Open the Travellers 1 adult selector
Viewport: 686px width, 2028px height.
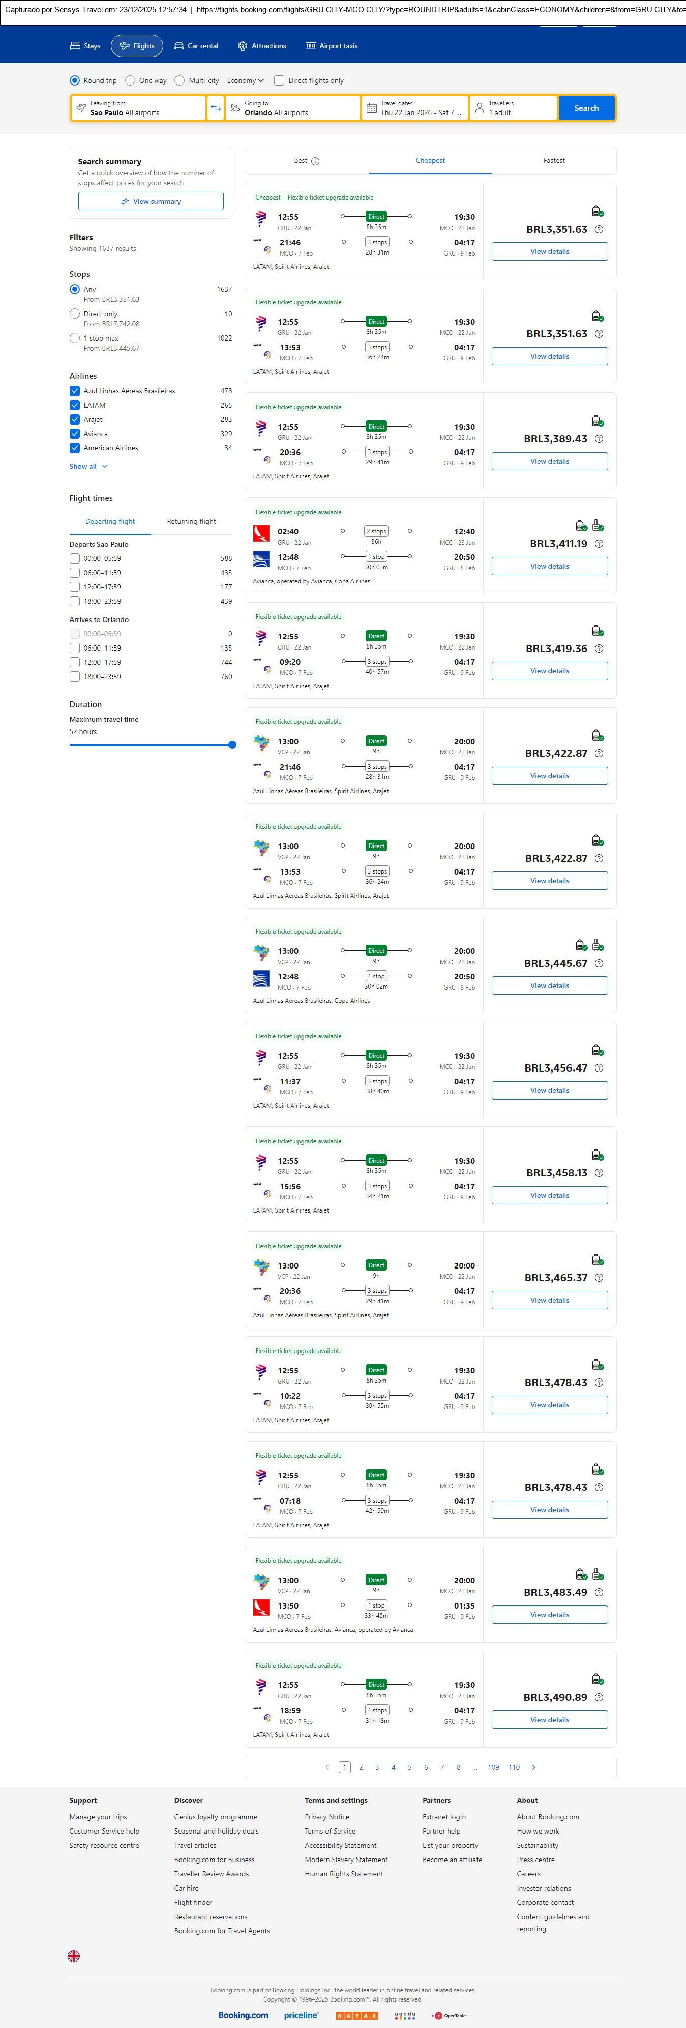(x=512, y=108)
